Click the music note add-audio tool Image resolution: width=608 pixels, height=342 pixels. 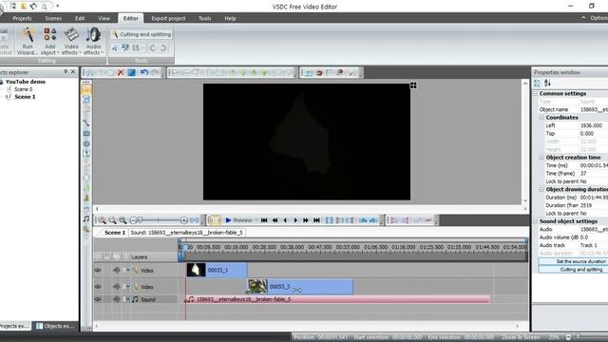click(x=86, y=219)
